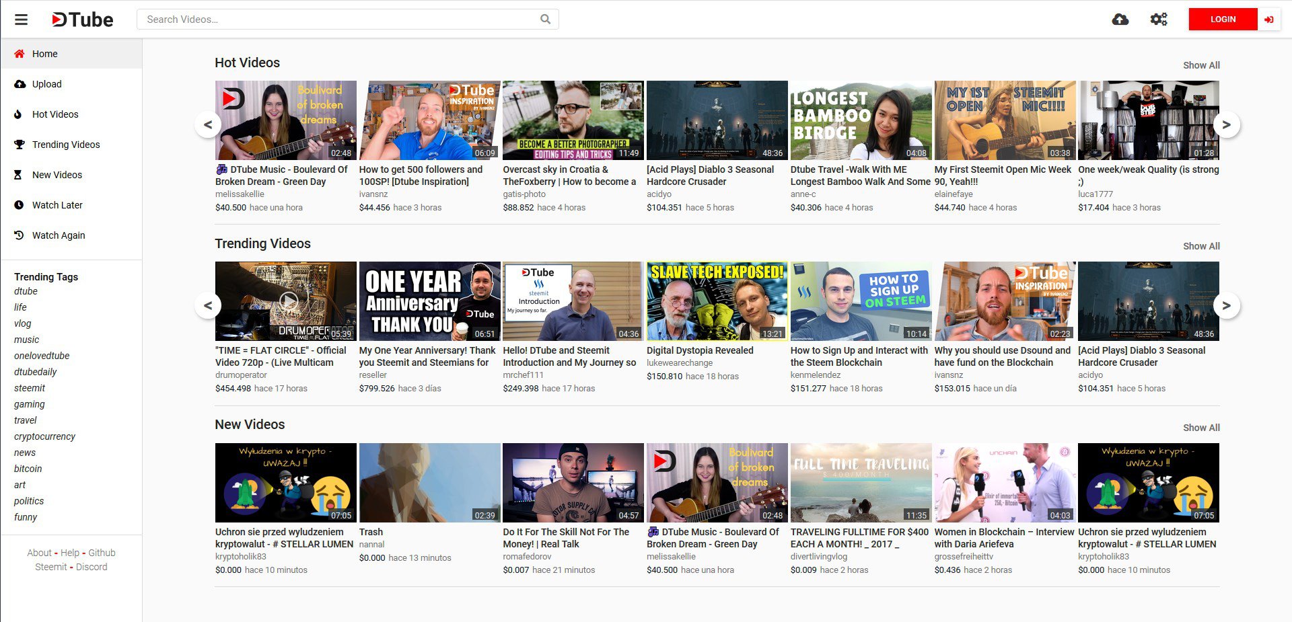Click the Watch Again history icon
Screen dimensions: 1292x622
click(19, 235)
